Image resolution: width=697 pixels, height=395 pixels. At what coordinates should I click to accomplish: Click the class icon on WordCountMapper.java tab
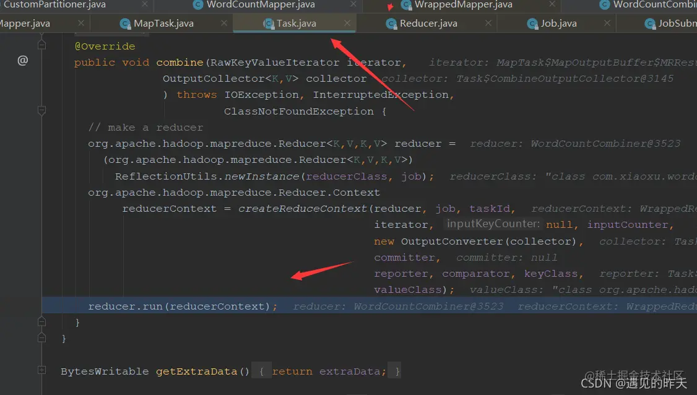[198, 5]
